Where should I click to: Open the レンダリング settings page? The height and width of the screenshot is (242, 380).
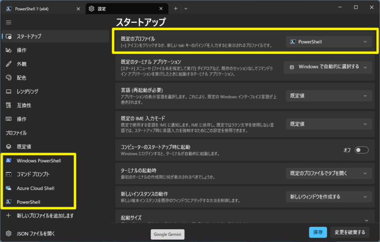point(56,91)
